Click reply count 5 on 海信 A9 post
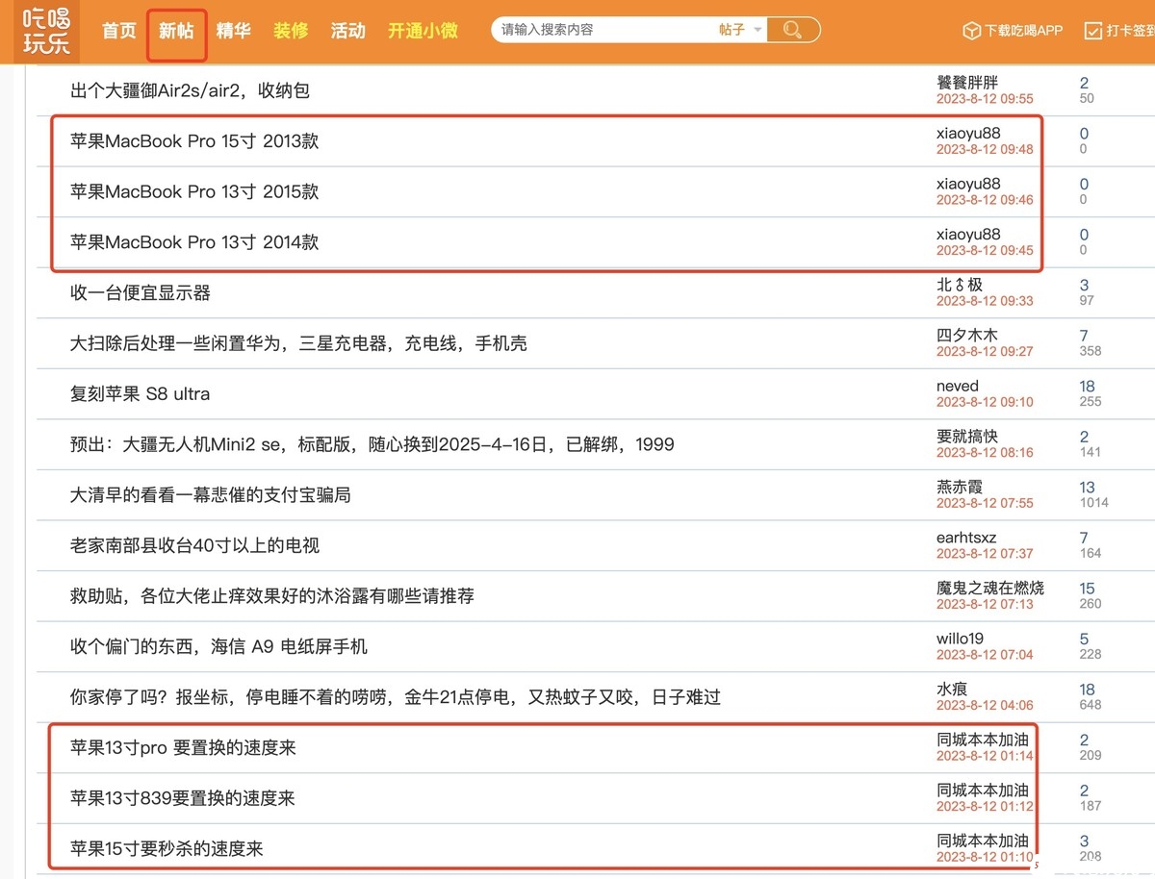 coord(1084,639)
